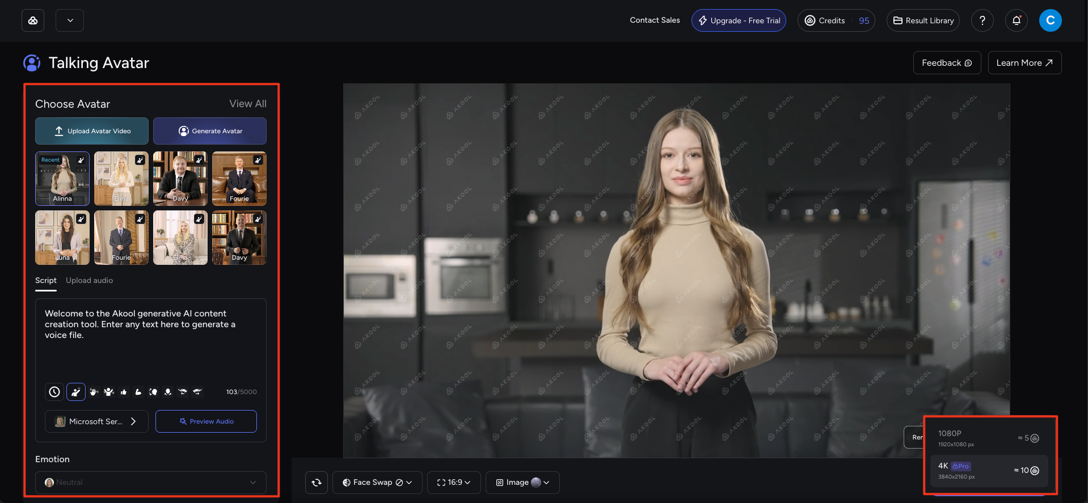Open the 16:9 aspect ratio dropdown

454,483
